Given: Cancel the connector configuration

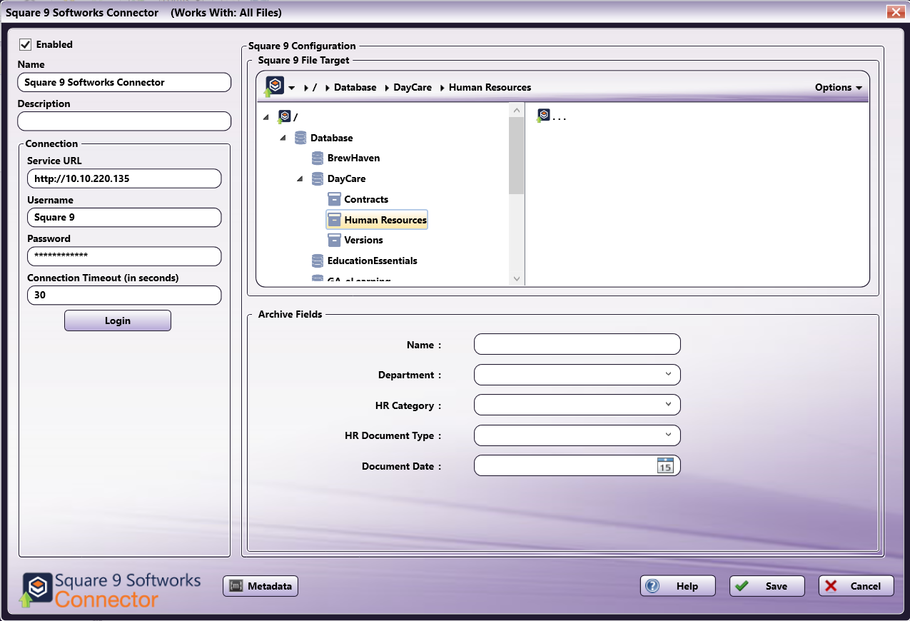Looking at the screenshot, I should click(856, 586).
